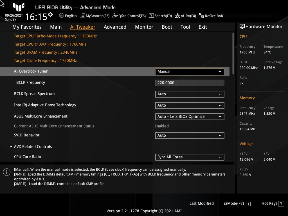Screen dimensions: 288x216
Task: Click the globe language icon
Action: [62, 16]
